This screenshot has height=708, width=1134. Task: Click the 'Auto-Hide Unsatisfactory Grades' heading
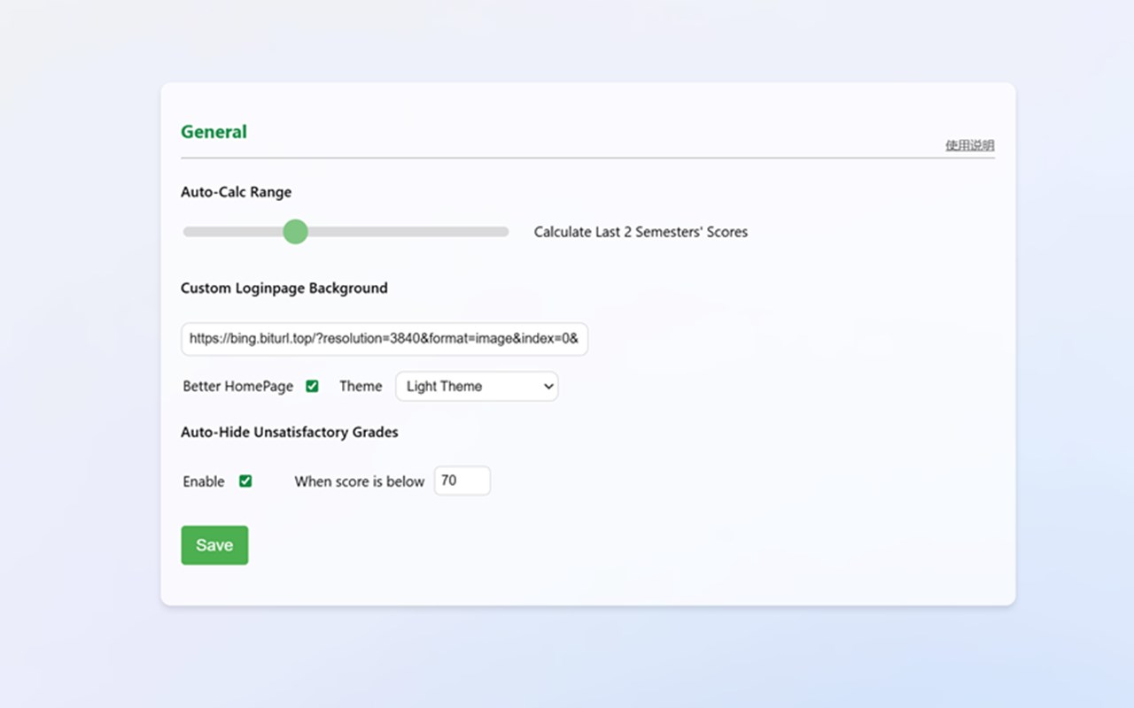(x=289, y=433)
